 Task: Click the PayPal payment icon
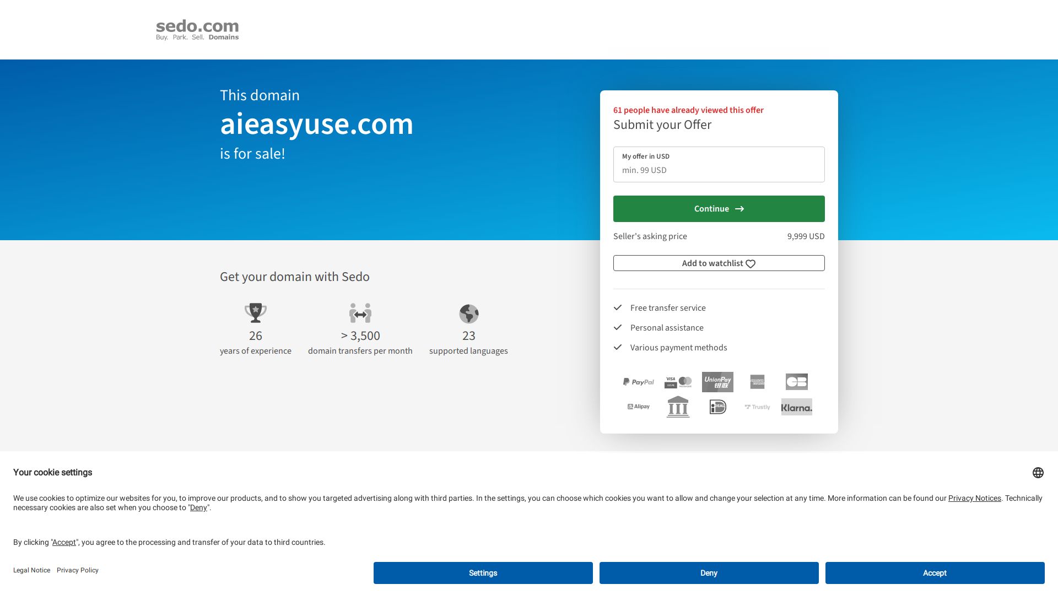(x=638, y=382)
